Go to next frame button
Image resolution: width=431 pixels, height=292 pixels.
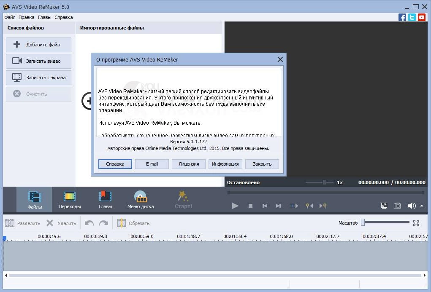click(279, 206)
